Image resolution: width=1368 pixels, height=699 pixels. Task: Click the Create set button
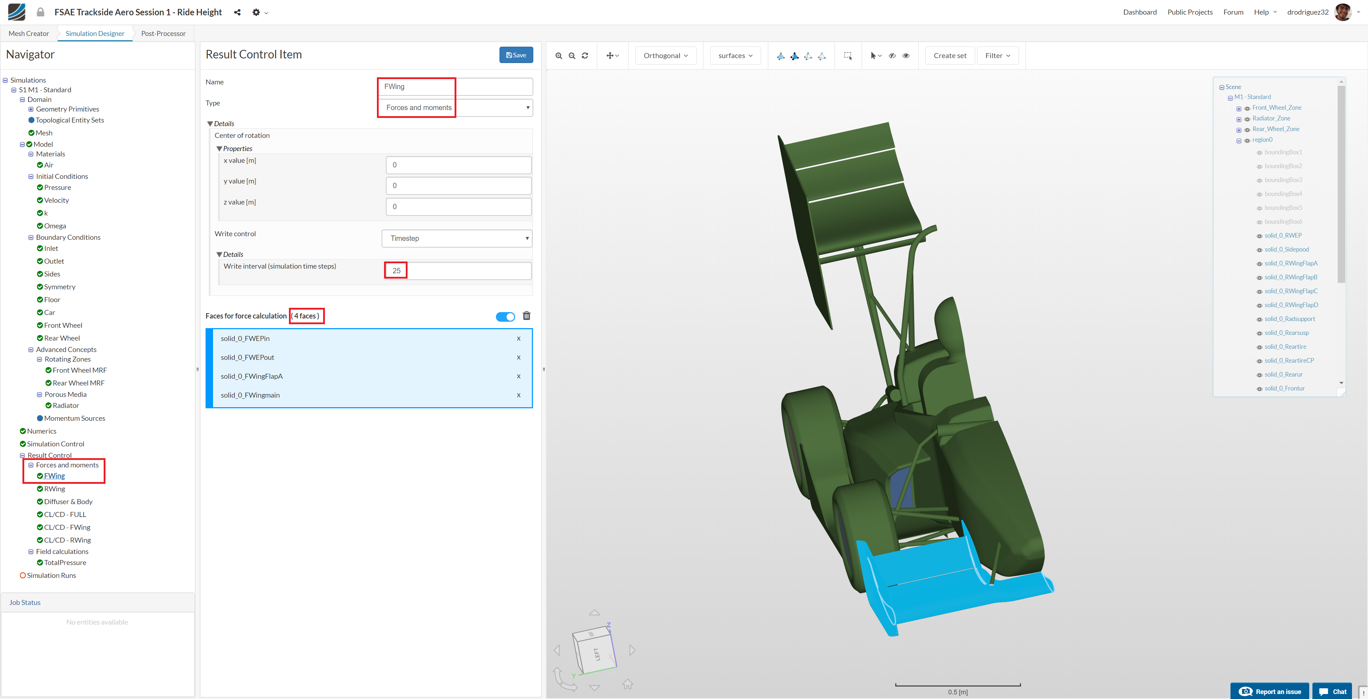(949, 56)
